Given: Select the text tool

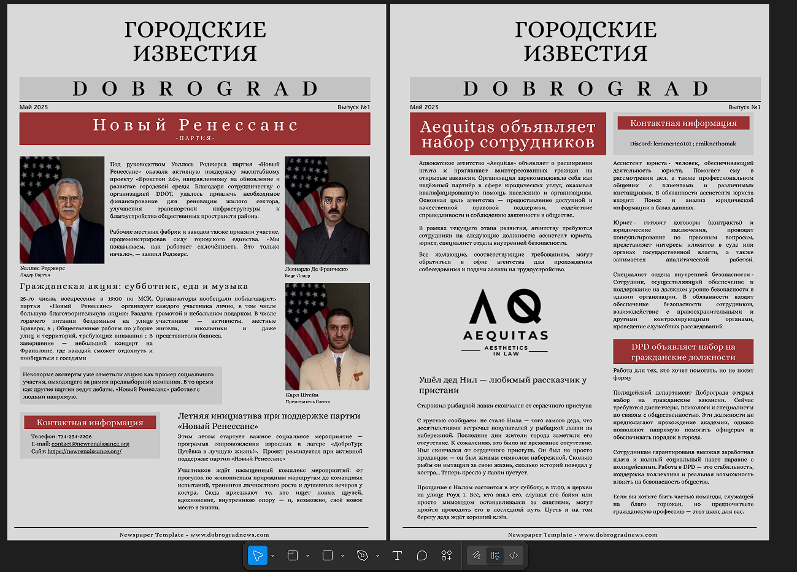Looking at the screenshot, I should pyautogui.click(x=397, y=555).
